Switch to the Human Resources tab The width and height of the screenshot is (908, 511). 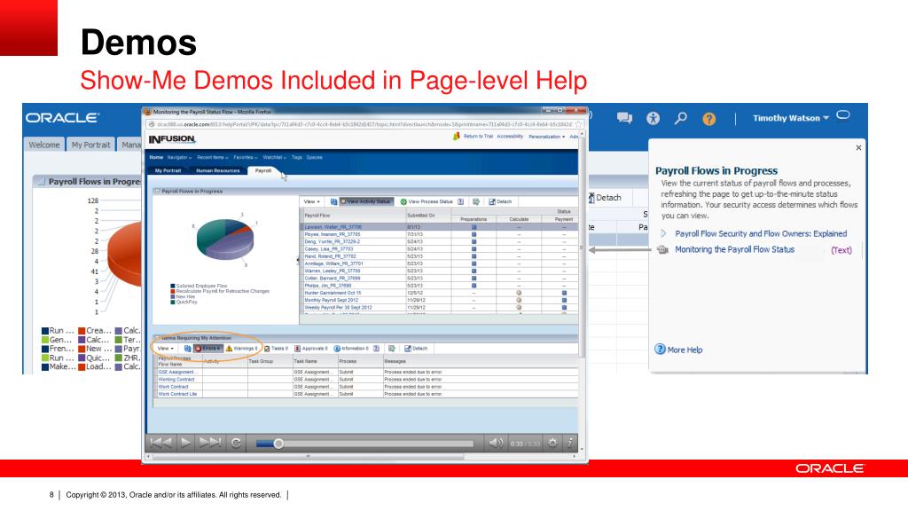[x=218, y=170]
